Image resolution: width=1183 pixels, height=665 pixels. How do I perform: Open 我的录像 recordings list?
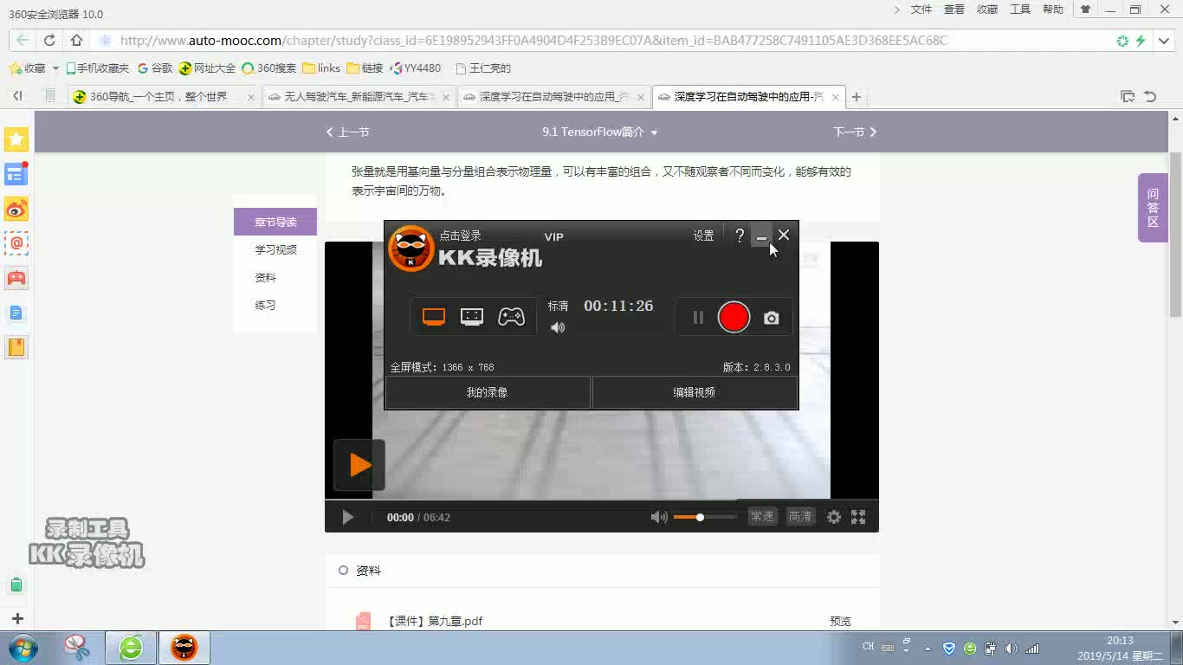488,392
